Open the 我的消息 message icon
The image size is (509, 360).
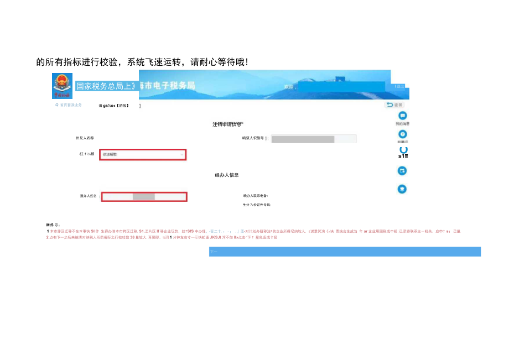pyautogui.click(x=402, y=116)
